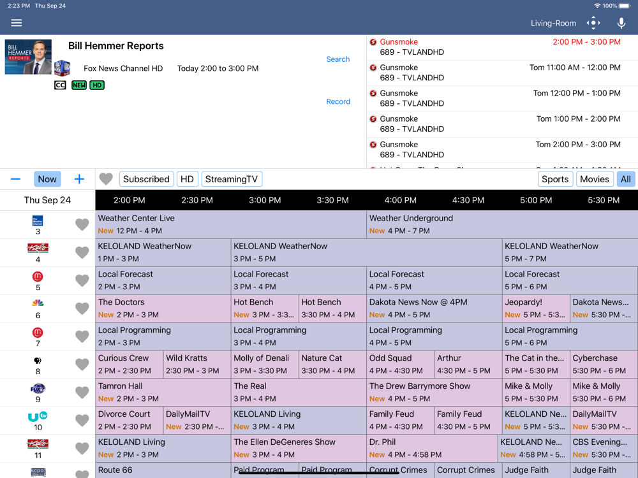
Task: Click the Weather Channel logo, channel 3
Action: [38, 221]
